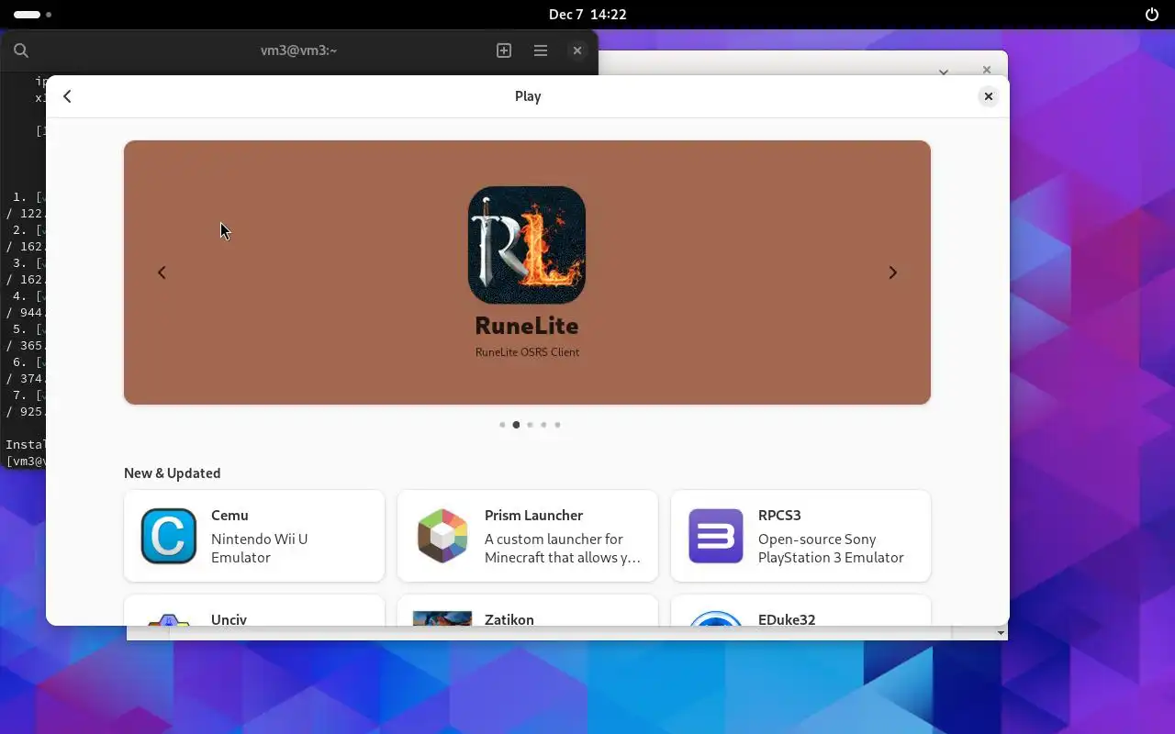
Task: Open the Activities overview workspace indicator
Action: pyautogui.click(x=33, y=15)
